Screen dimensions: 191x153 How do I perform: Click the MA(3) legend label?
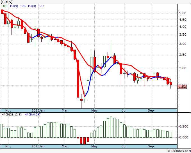[32, 6]
